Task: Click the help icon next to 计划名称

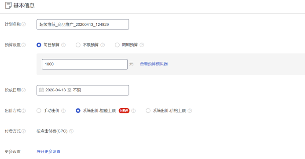Action: (x=23, y=24)
